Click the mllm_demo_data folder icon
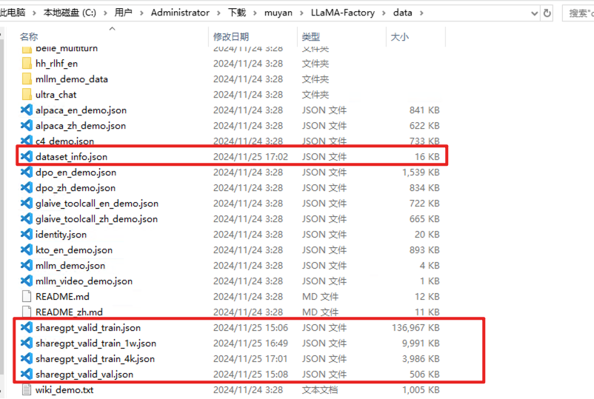 (27, 79)
